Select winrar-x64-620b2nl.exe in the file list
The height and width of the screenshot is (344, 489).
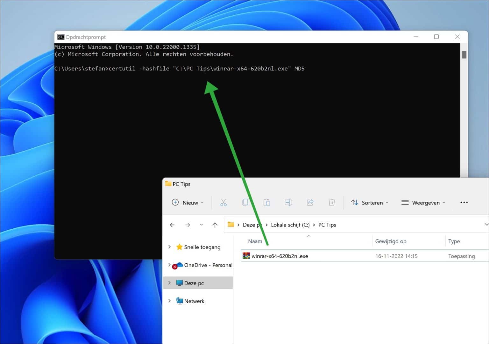(280, 256)
